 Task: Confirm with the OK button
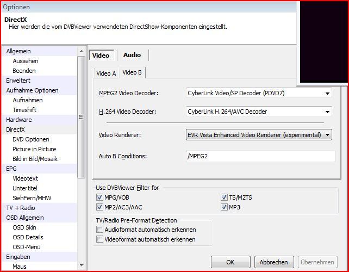click(230, 262)
